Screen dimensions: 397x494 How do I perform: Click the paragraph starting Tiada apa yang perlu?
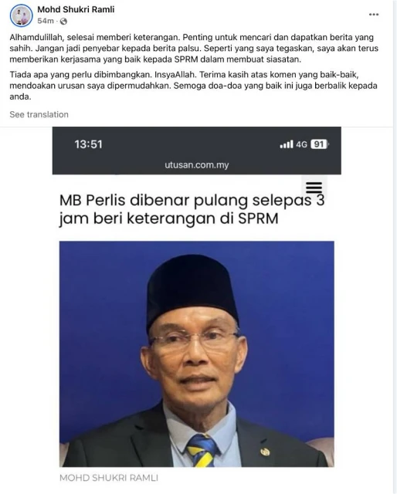tap(193, 86)
